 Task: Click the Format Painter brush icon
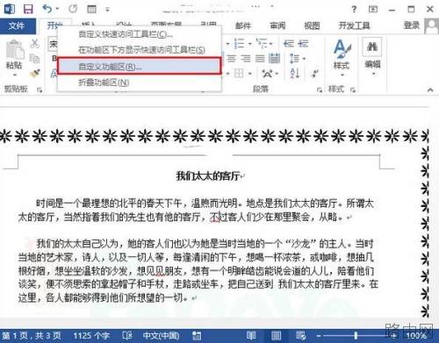click(x=35, y=73)
